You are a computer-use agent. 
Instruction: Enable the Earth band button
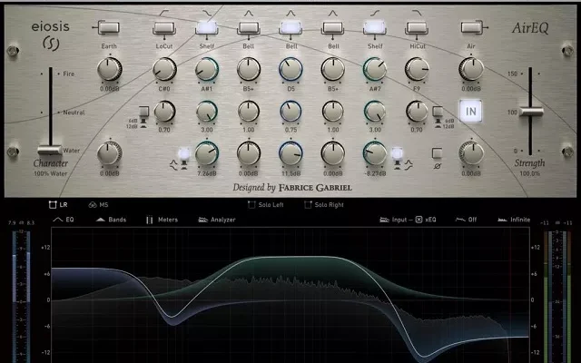108,27
